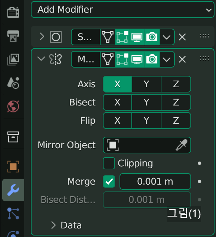The image size is (216, 237).
Task: Enable Bisect X
Action: 117,102
